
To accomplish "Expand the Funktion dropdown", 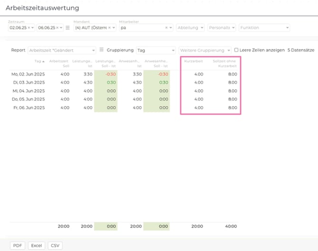I will (287, 28).
